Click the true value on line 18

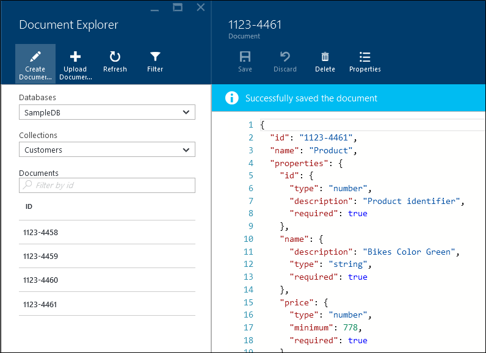tap(357, 341)
